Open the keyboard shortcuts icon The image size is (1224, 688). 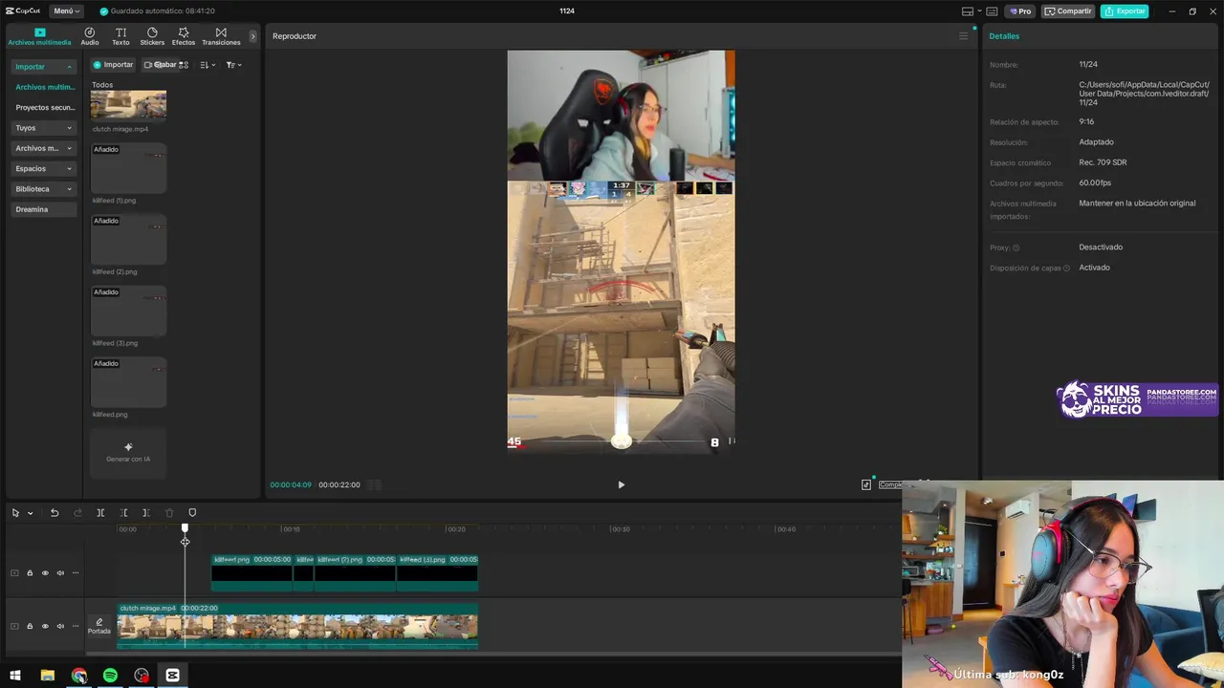992,11
